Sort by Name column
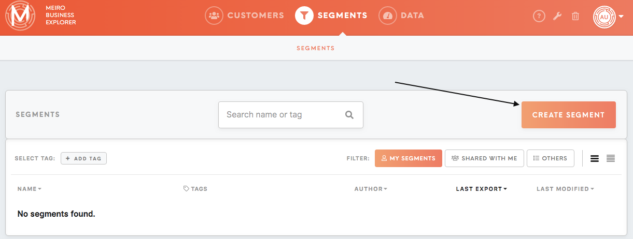The image size is (633, 239). pos(30,189)
